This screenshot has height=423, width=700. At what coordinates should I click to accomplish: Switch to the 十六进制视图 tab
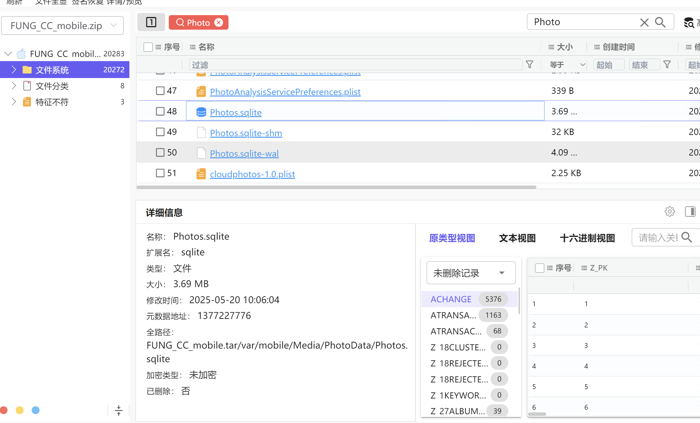587,238
